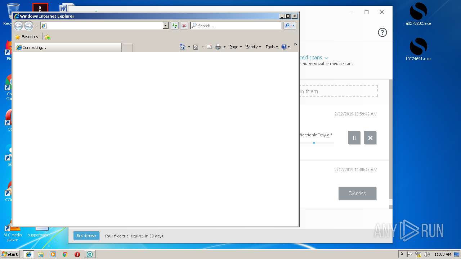The width and height of the screenshot is (461, 259).
Task: Click the Read Mail icon
Action: [209, 47]
